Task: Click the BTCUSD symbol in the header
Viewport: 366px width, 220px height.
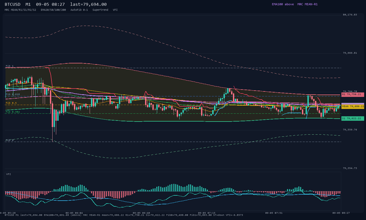Action: click(13, 4)
